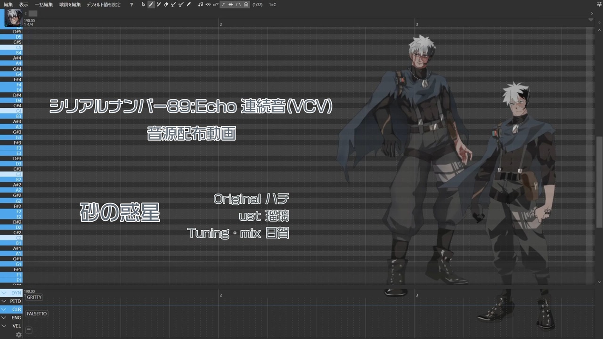Toggle the vibrato squiggle icon
The width and height of the screenshot is (603, 339).
click(209, 4)
